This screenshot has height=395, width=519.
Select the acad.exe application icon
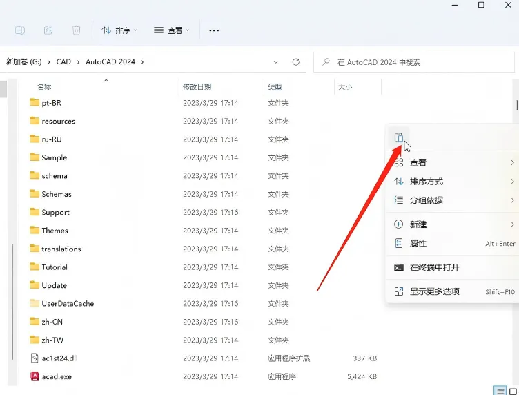coord(35,376)
